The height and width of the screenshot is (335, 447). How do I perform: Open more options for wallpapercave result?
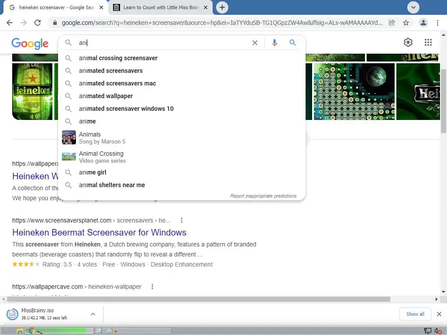152,287
